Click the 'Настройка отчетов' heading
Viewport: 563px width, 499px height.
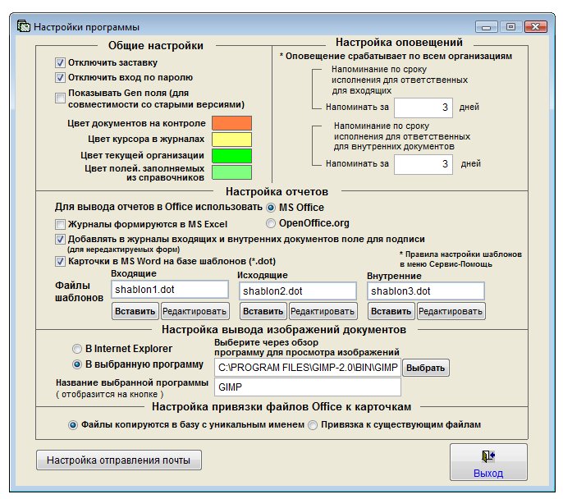277,192
